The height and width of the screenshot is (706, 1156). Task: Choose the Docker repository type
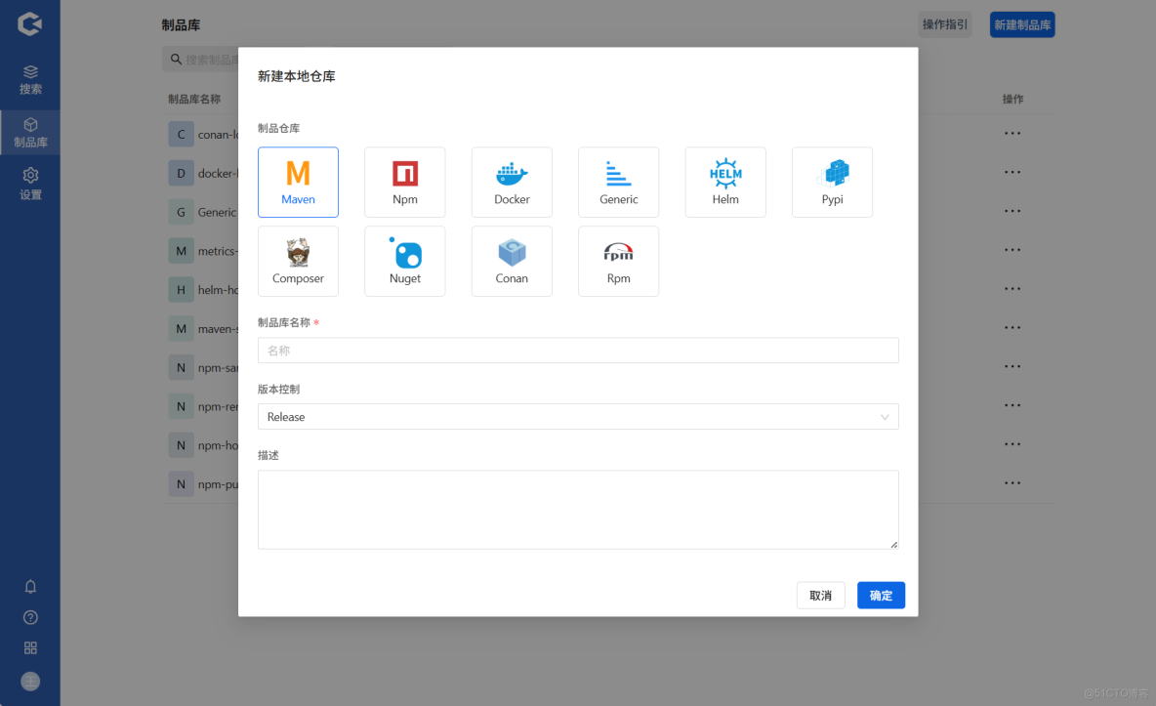tap(512, 182)
